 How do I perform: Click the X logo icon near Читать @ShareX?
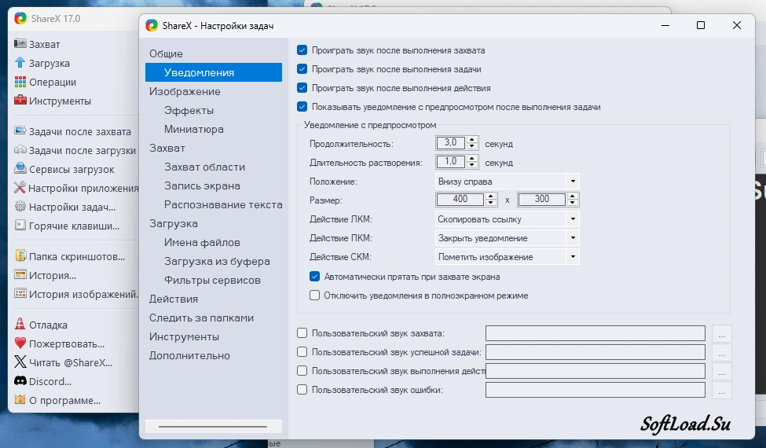pos(20,362)
